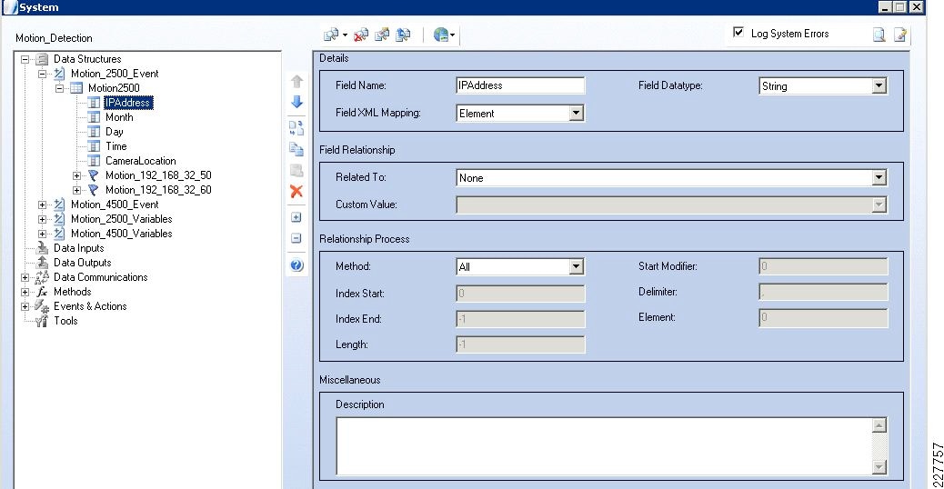Expand the Motion_4500_Variables node
This screenshot has width=944, height=489.
coord(42,234)
